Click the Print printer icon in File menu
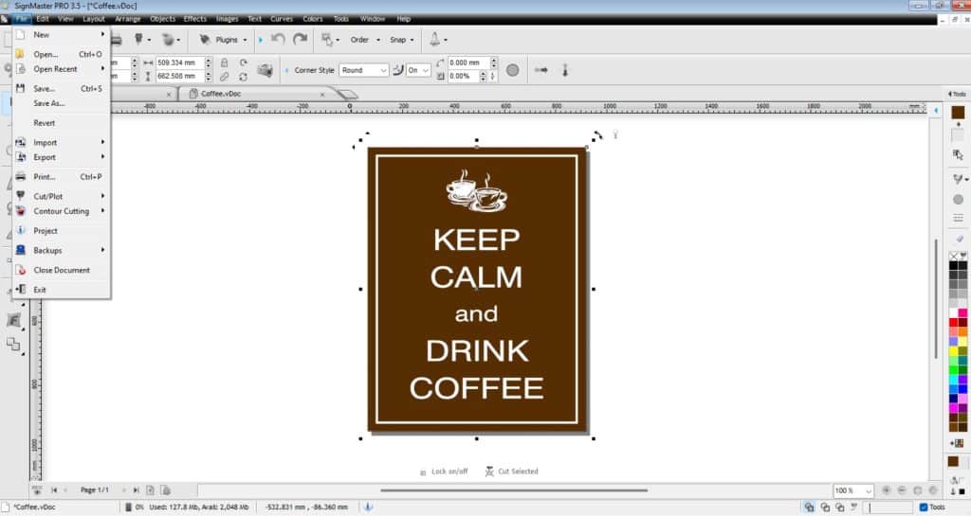Image resolution: width=971 pixels, height=516 pixels. [x=21, y=177]
